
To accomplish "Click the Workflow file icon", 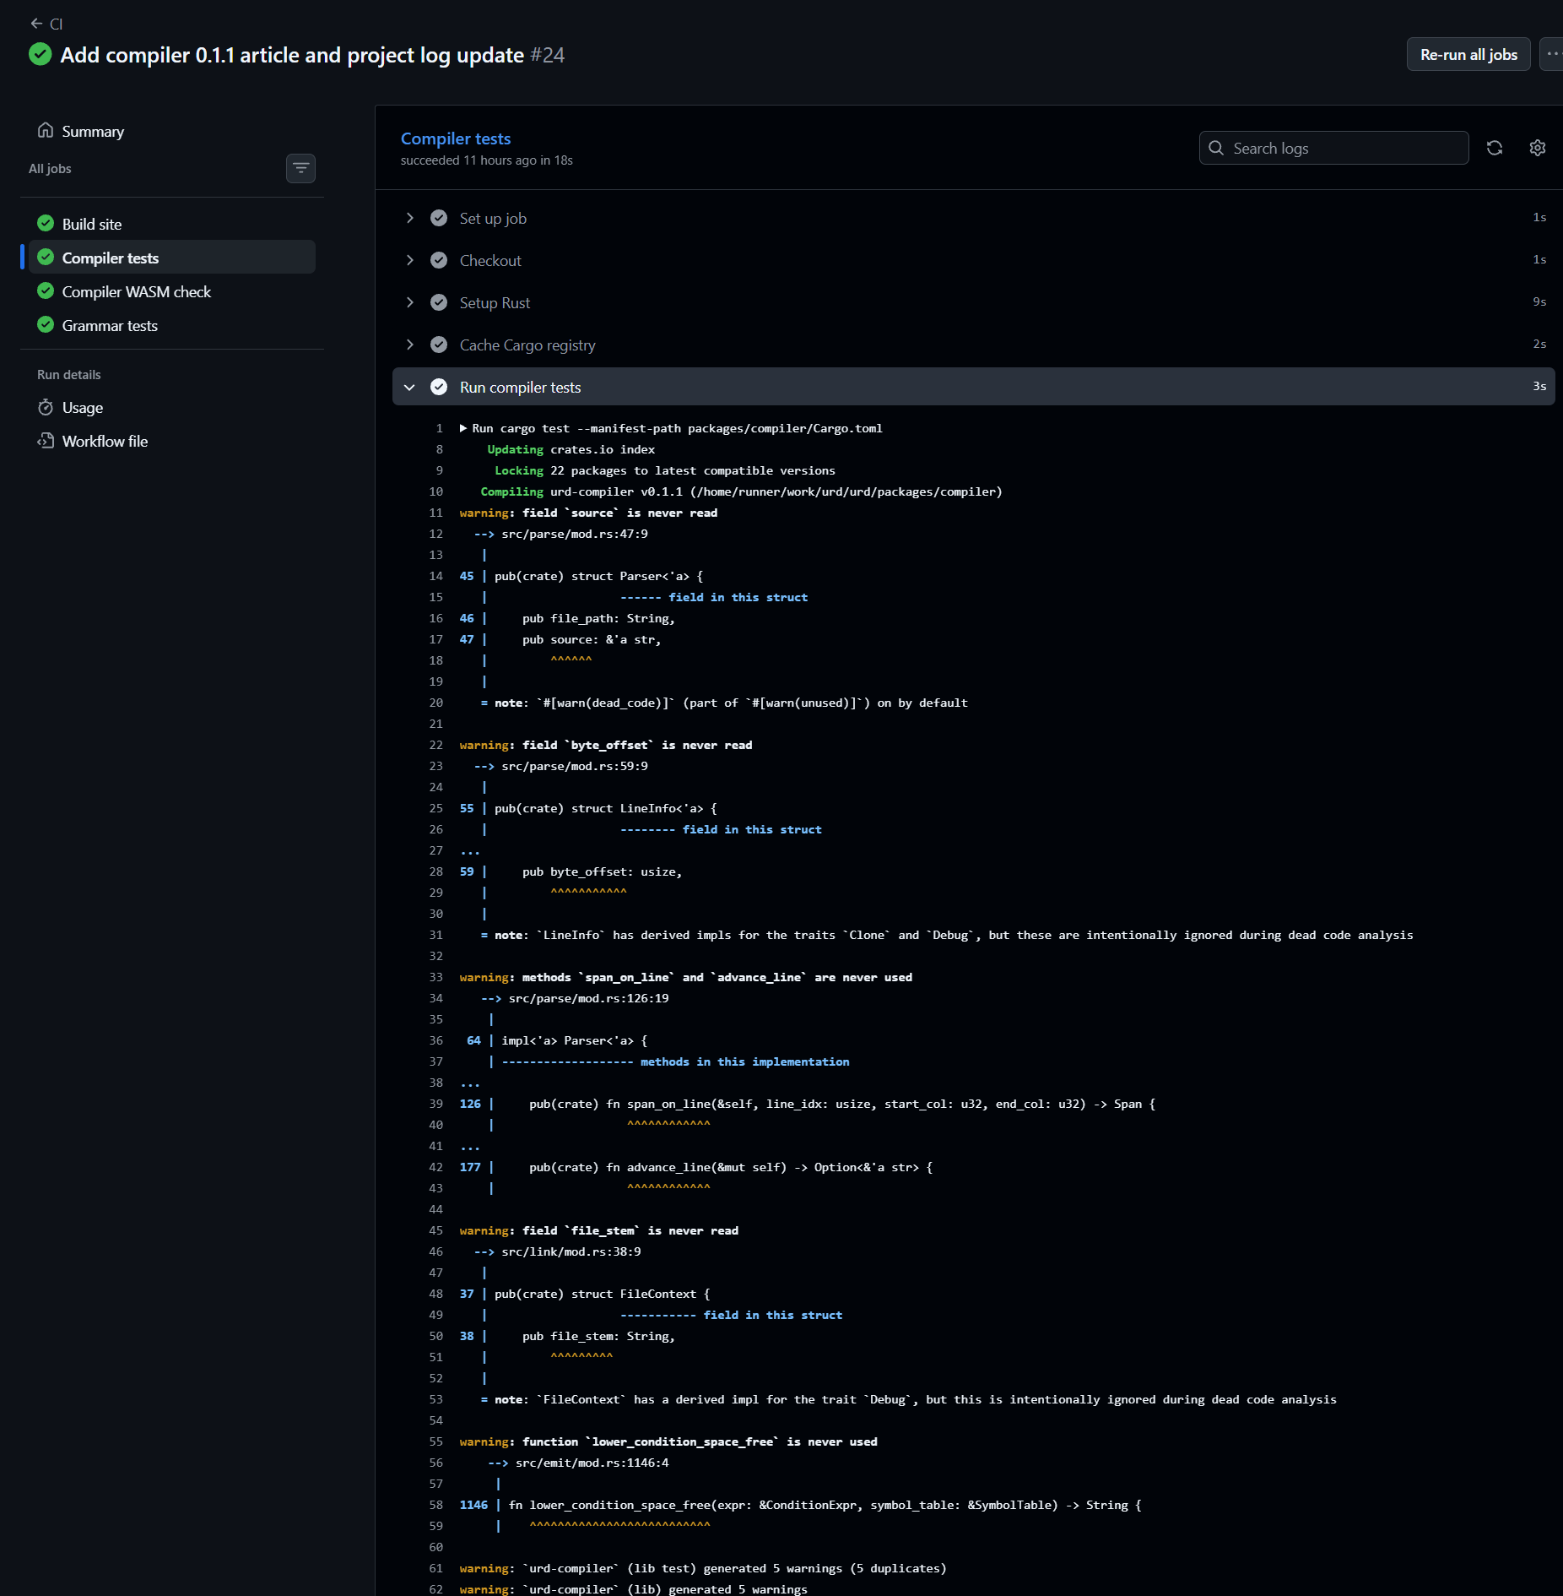I will (46, 442).
